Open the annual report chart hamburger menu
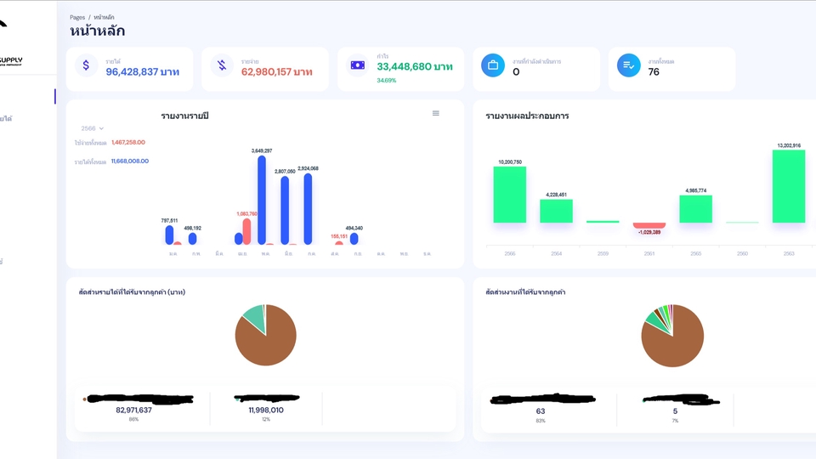 click(x=436, y=113)
